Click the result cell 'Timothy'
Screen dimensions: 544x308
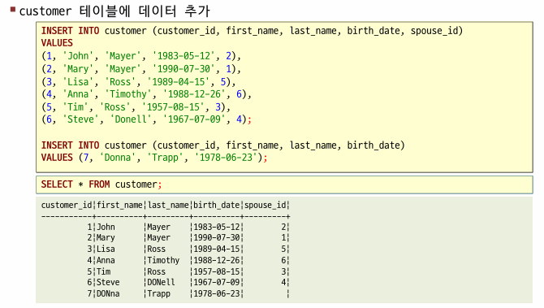click(163, 260)
